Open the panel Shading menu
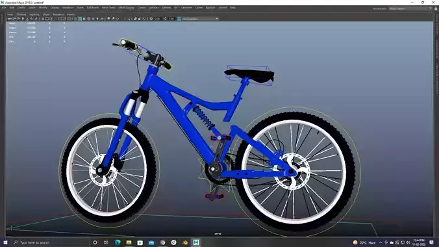Image resolution: width=439 pixels, height=247 pixels. point(21,14)
